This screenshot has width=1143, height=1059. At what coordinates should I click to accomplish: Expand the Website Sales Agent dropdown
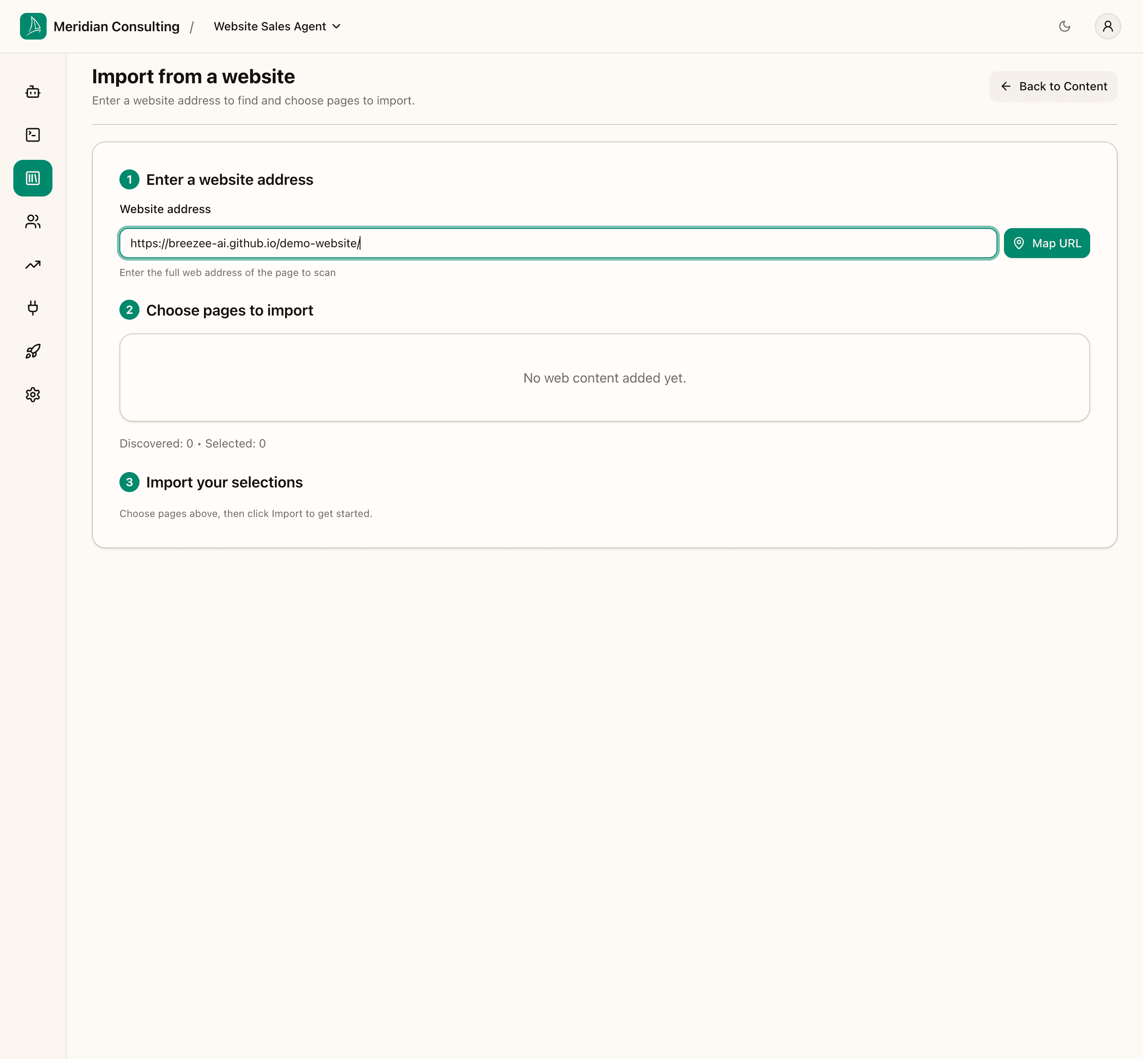click(x=277, y=26)
